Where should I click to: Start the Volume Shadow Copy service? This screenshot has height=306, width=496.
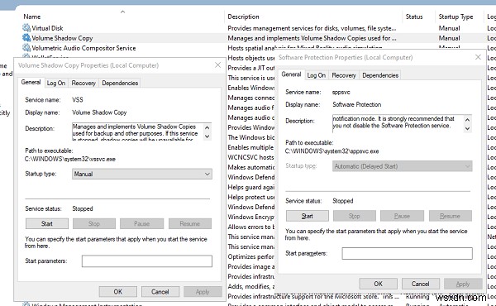pyautogui.click(x=47, y=224)
